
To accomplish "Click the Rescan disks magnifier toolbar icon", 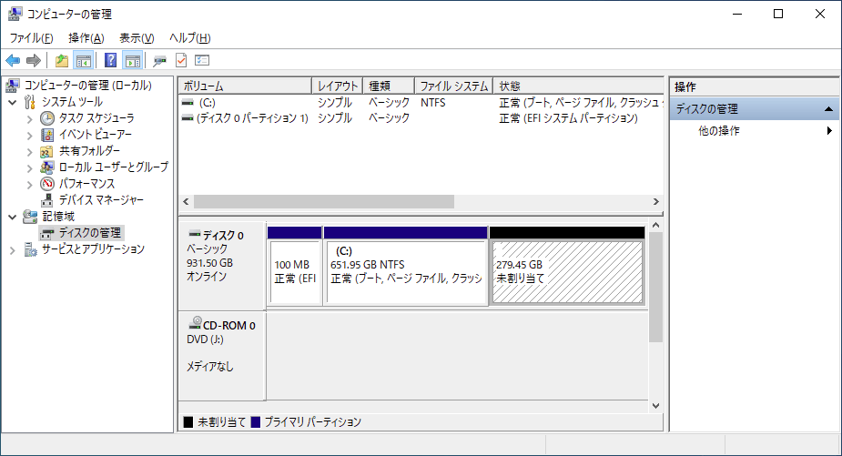I will (159, 61).
